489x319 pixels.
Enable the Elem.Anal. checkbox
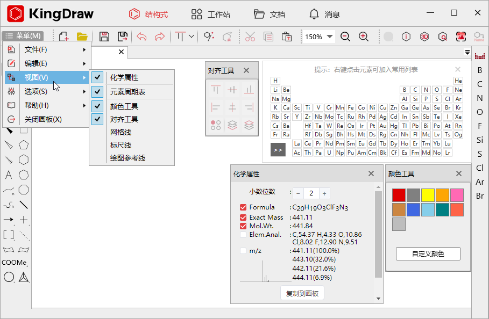pyautogui.click(x=244, y=234)
